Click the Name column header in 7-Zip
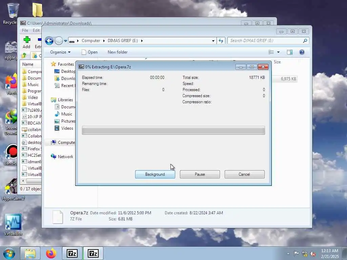This screenshot has height=260, width=347. pyautogui.click(x=28, y=64)
